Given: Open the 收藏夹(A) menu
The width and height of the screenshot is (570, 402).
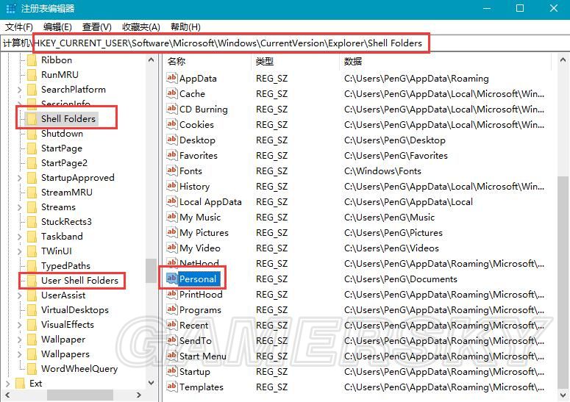Looking at the screenshot, I should tap(141, 27).
